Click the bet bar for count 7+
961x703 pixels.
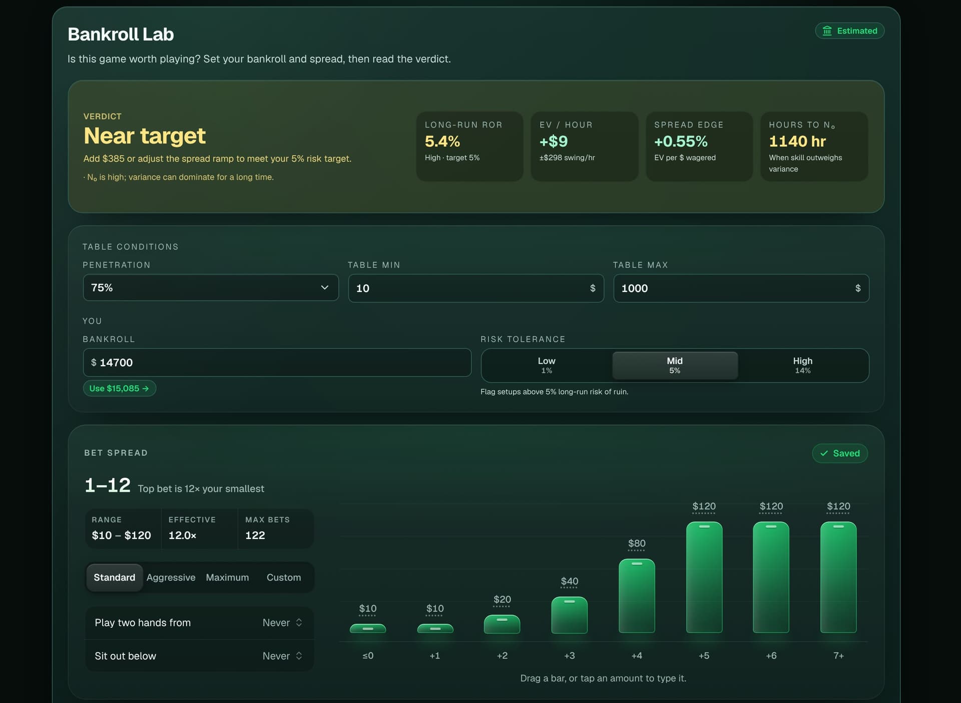(x=838, y=577)
